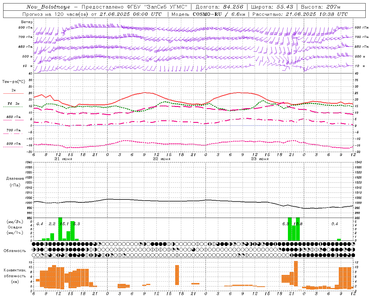Screen dimensions: 370x296
Task: Click the 10 м wind level on left axis
Action: pos(28,66)
